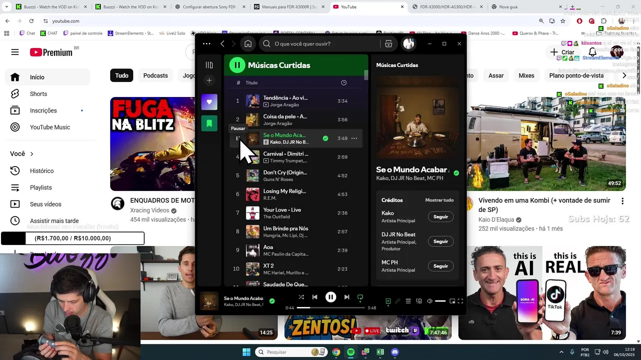Image resolution: width=641 pixels, height=360 pixels.
Task: Click YouTube Criar button
Action: point(562,52)
